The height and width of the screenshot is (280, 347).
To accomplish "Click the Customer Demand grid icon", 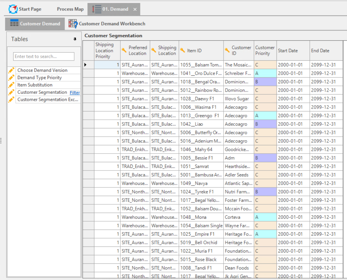I will coord(14,23).
